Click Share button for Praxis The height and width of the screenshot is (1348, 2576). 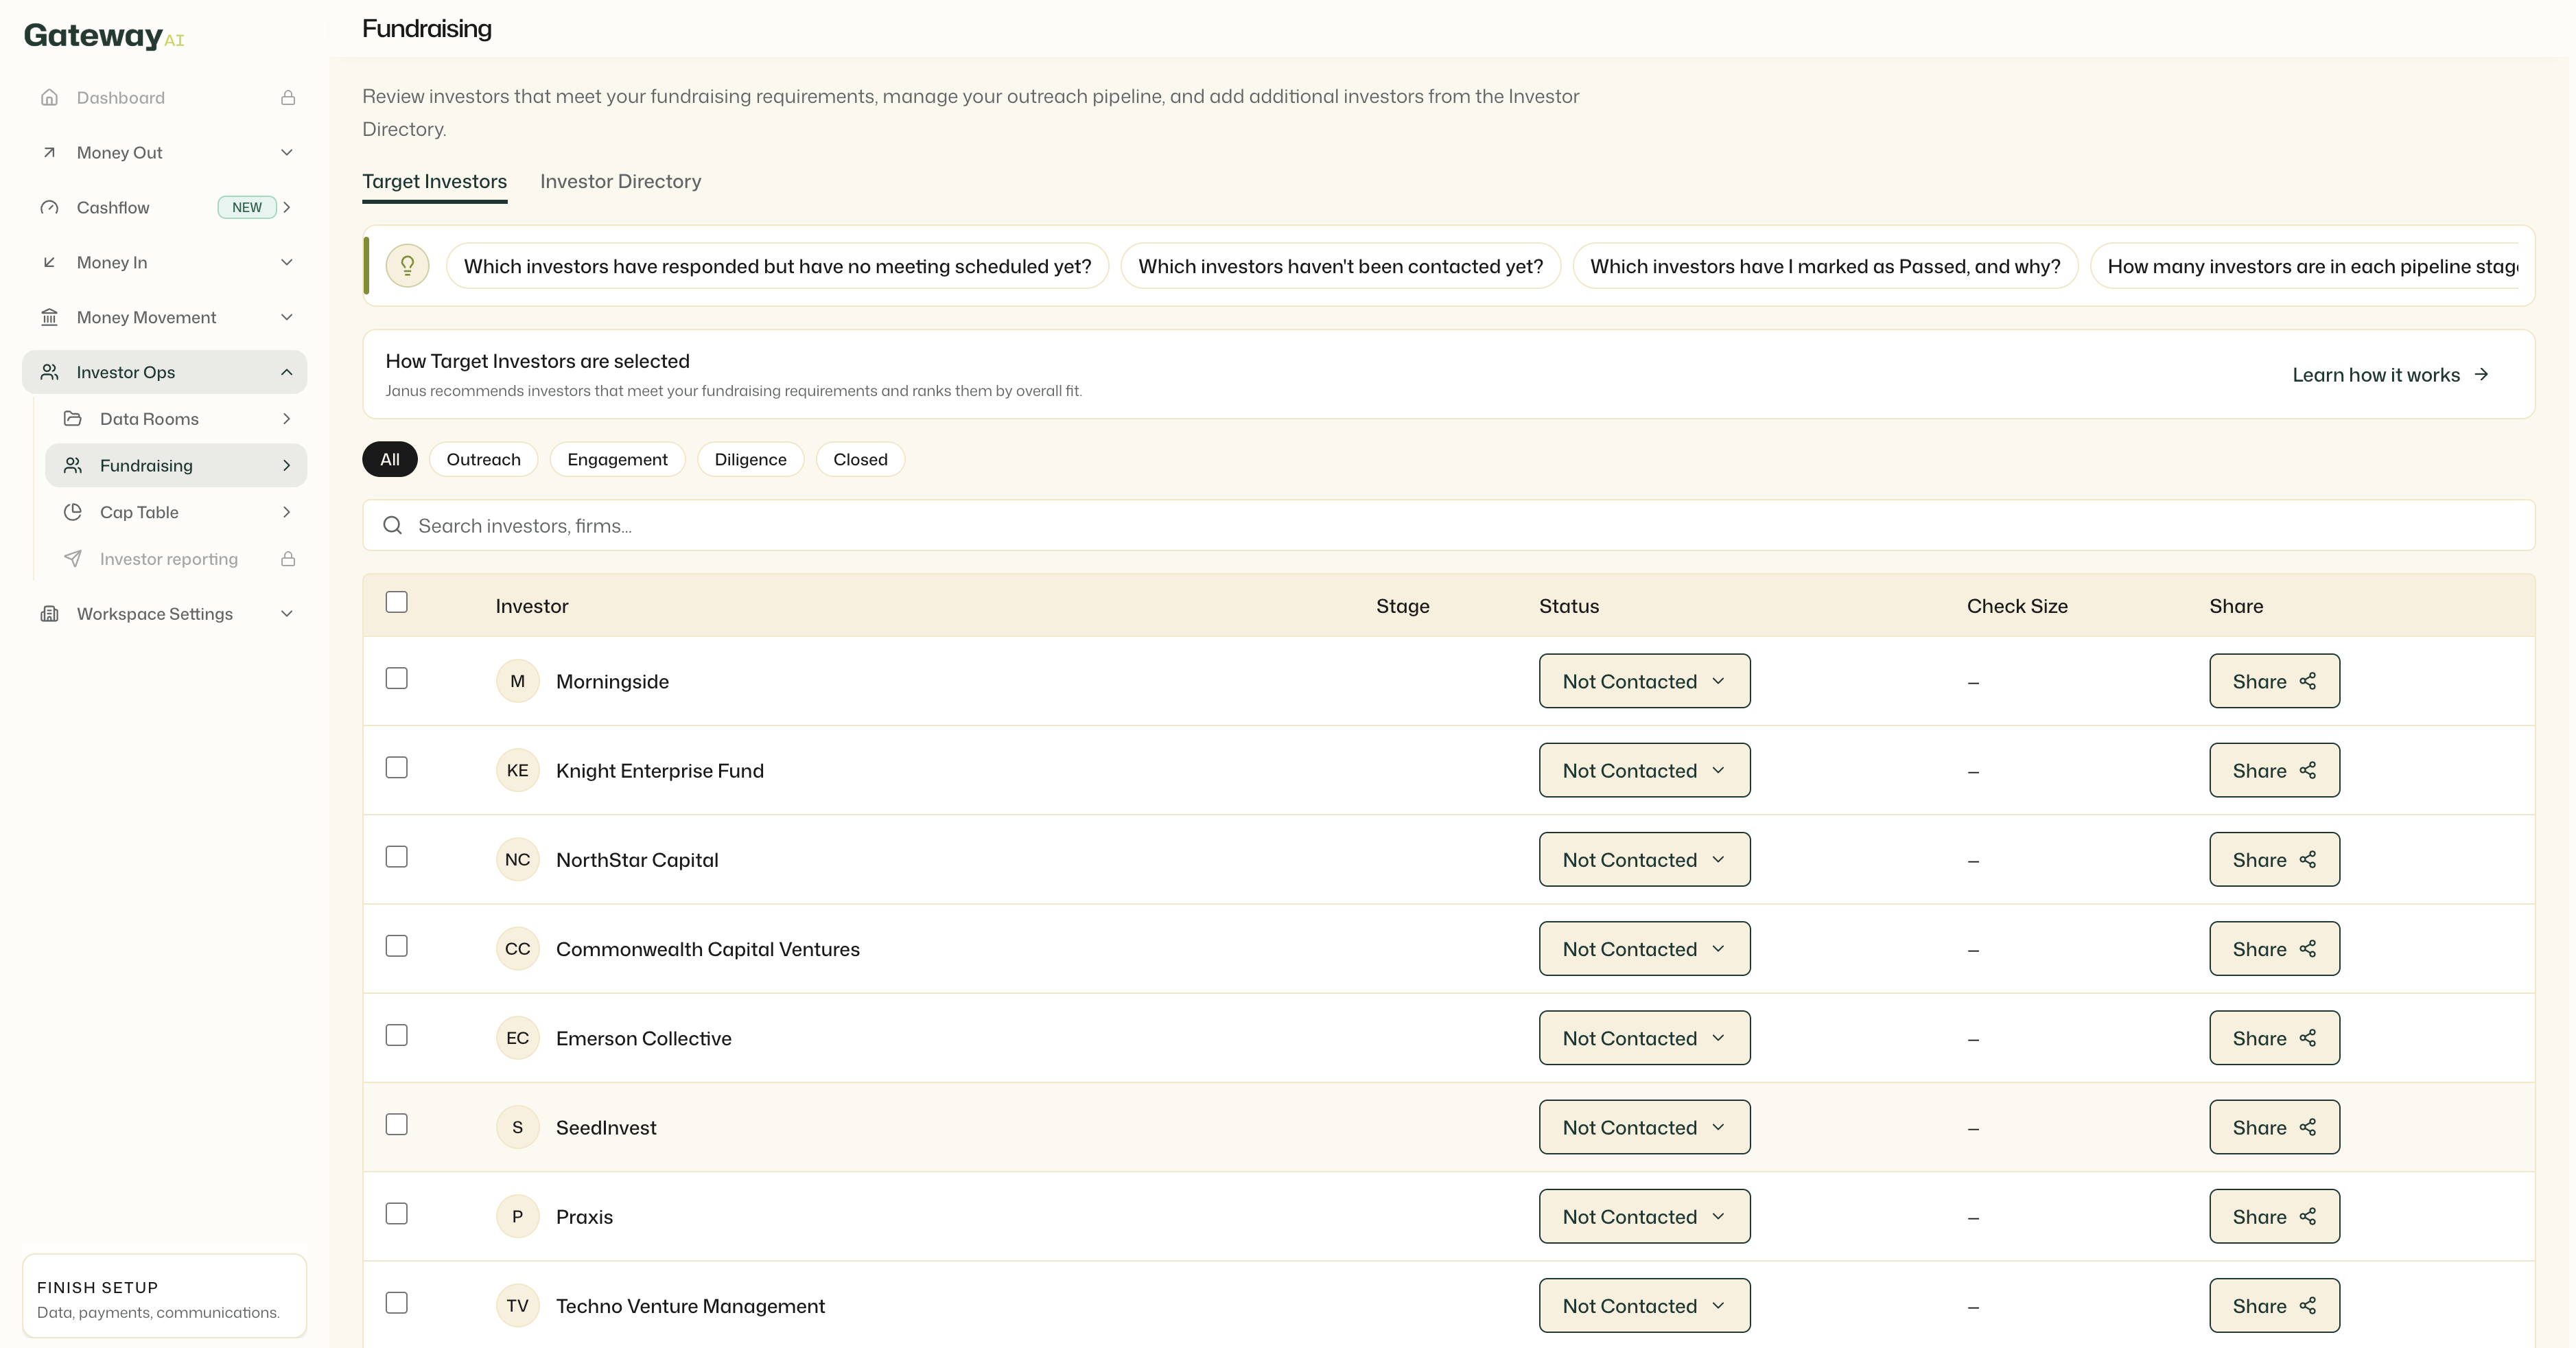pyautogui.click(x=2274, y=1216)
